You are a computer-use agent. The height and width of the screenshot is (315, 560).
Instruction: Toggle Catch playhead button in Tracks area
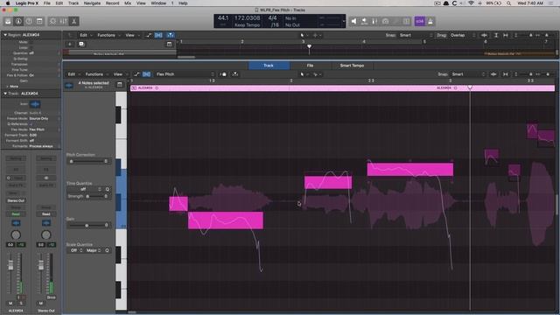point(171,35)
